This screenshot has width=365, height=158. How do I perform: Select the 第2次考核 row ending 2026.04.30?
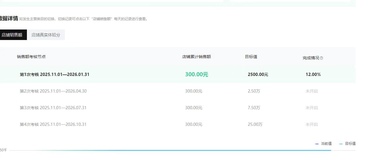point(53,91)
